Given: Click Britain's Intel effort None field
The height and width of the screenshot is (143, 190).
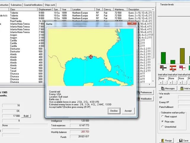Looking at the screenshot, I should pos(182,78).
